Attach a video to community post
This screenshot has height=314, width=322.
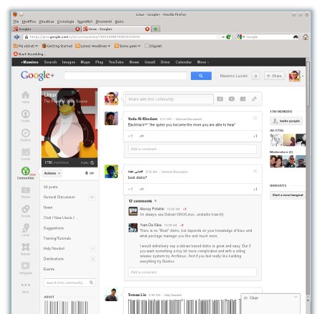point(231,99)
